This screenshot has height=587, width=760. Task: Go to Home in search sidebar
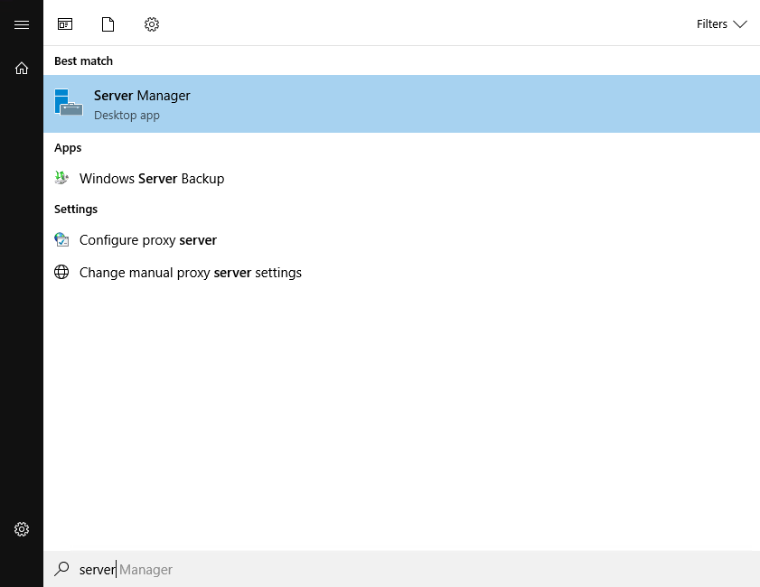pos(22,68)
